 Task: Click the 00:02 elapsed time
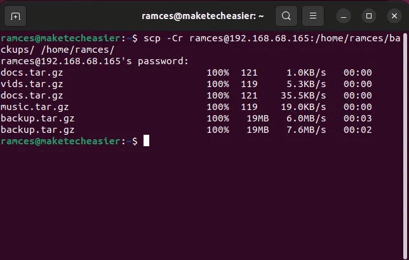pyautogui.click(x=358, y=130)
